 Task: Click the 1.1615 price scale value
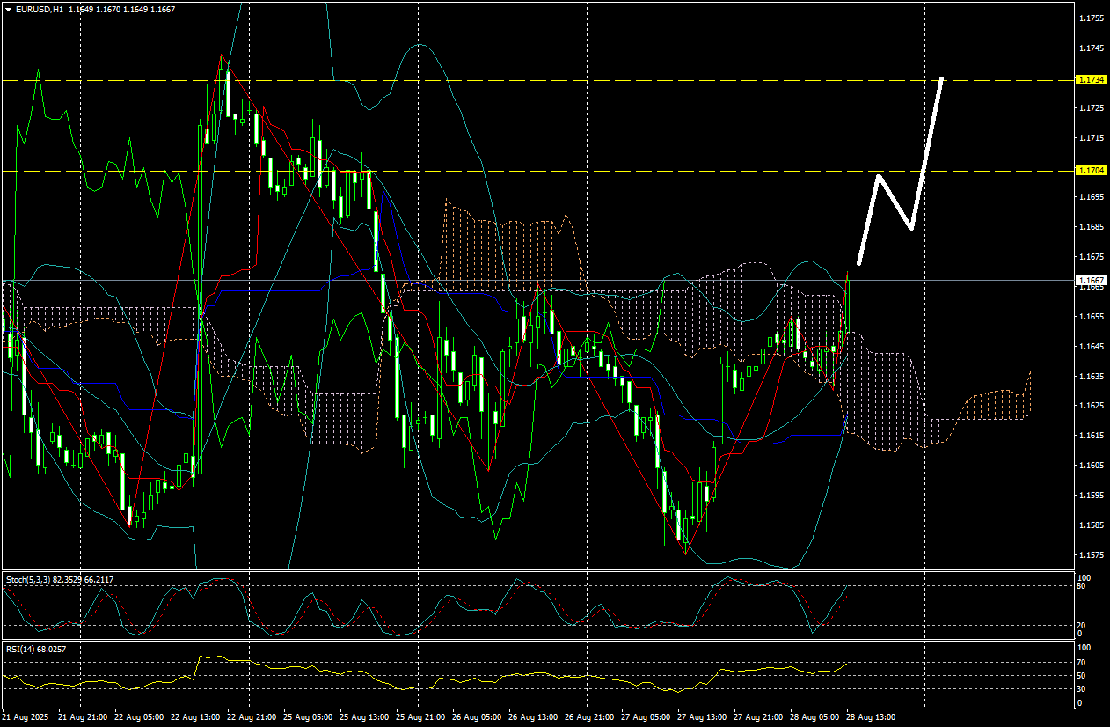[x=1091, y=436]
